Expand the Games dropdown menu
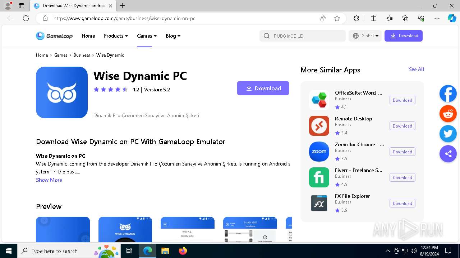 147,36
